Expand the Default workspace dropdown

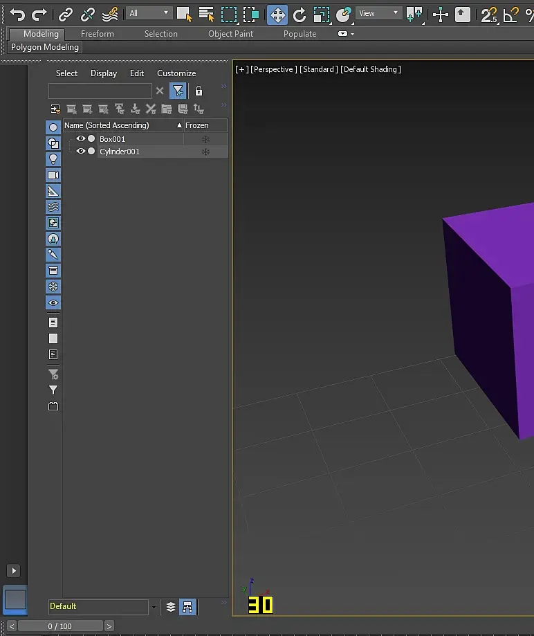coord(154,607)
